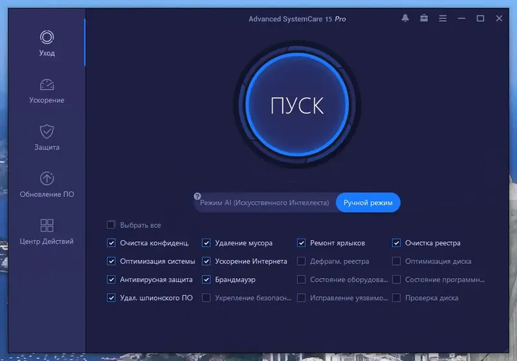
Task: Uncheck Антивирусная защита checkbox
Action: pos(111,279)
